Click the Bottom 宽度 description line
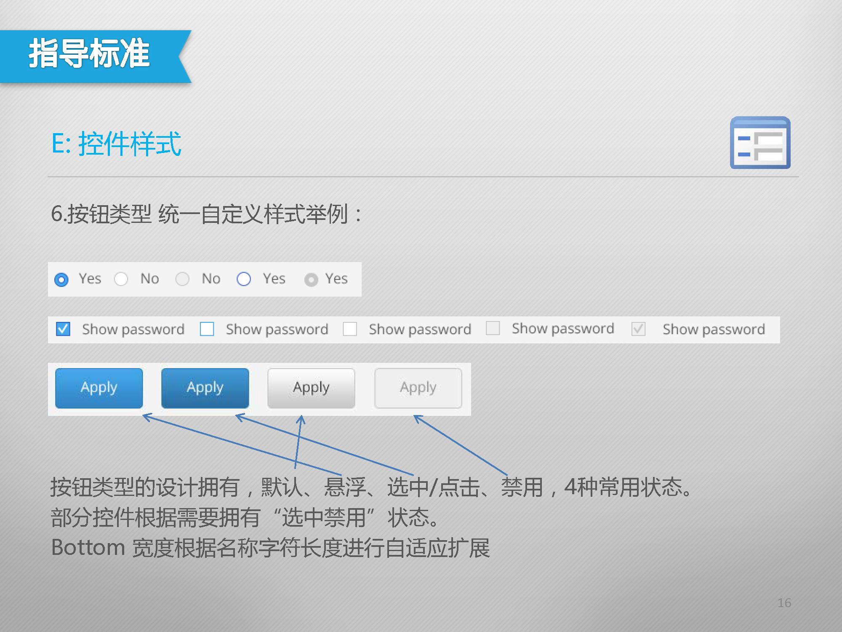Viewport: 842px width, 632px height. [x=270, y=548]
